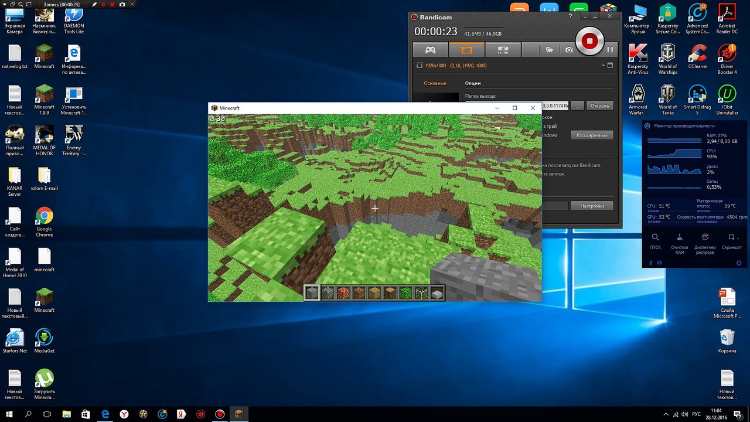The width and height of the screenshot is (750, 422).
Task: Select Bandicam game recording mode
Action: click(430, 50)
